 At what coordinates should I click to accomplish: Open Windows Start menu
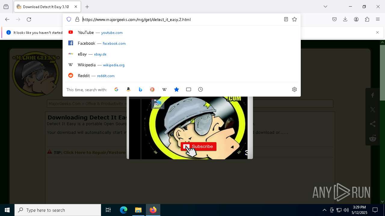(x=7, y=210)
